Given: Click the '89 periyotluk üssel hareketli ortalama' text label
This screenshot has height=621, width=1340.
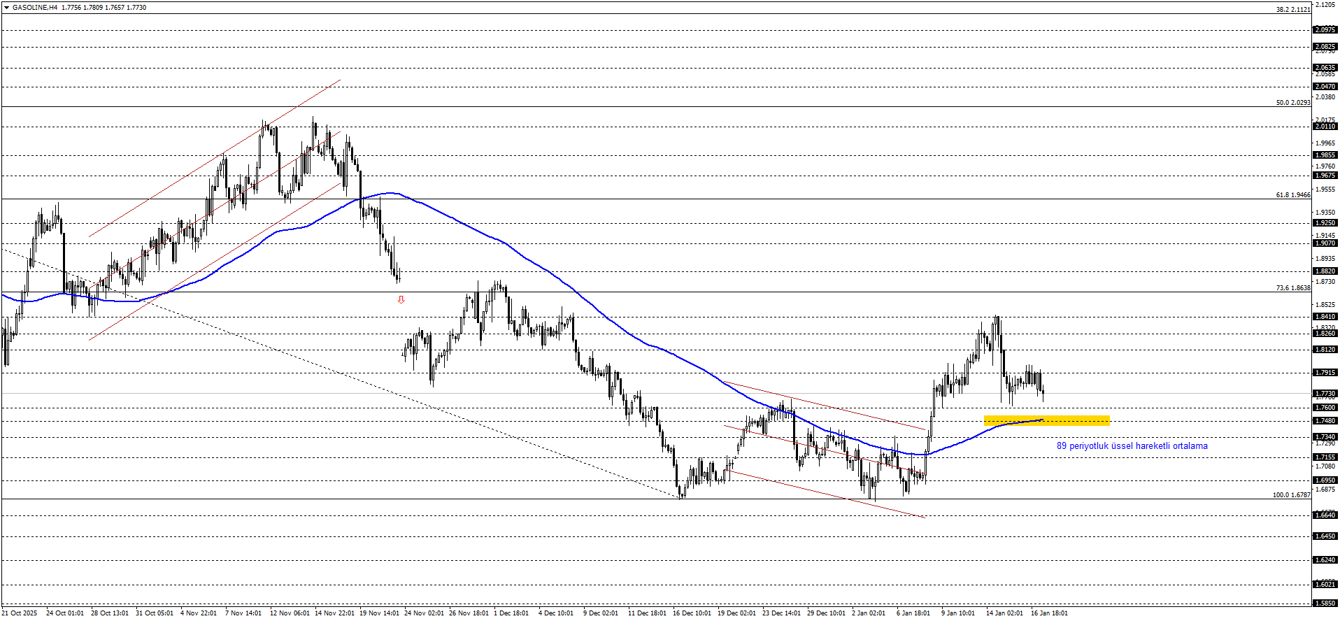Looking at the screenshot, I should point(1132,445).
